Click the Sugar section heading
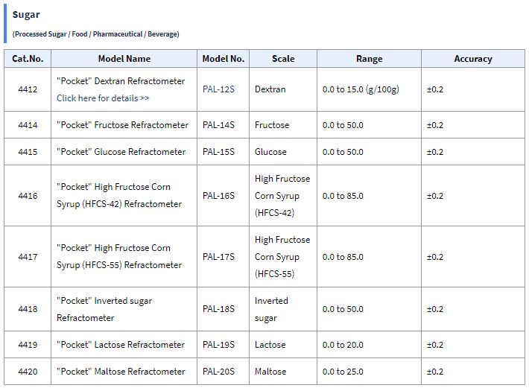The width and height of the screenshot is (529, 388). tap(26, 15)
